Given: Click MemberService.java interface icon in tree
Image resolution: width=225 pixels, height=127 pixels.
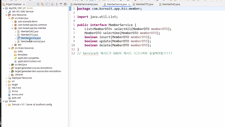Looking at the screenshot, I should 18,38.
